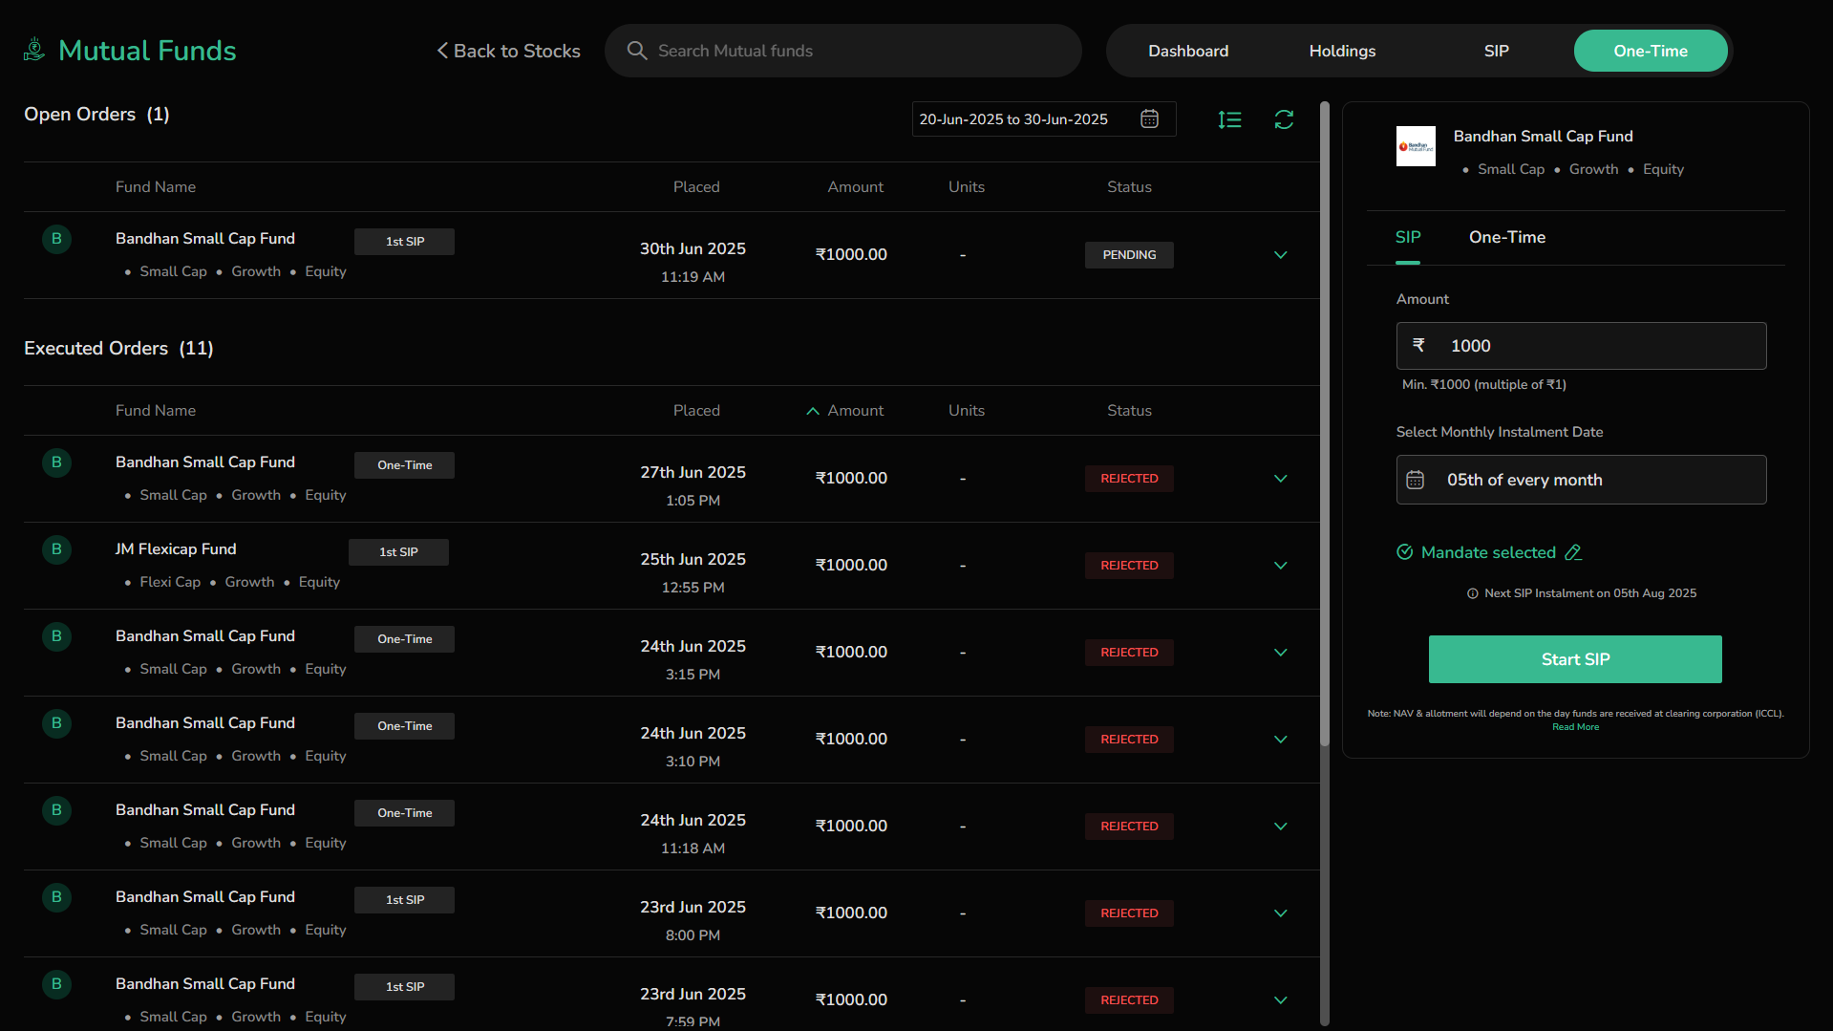This screenshot has width=1833, height=1031.
Task: Click the date range 20-Jun-2025 to 30-Jun-2025 field
Action: [x=1043, y=119]
